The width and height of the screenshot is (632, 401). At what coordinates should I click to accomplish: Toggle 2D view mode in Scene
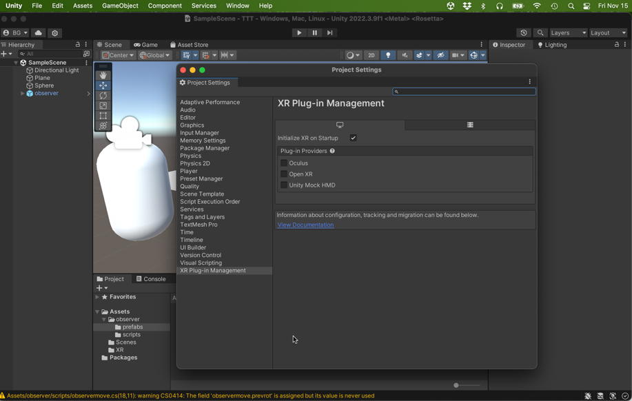tap(371, 55)
